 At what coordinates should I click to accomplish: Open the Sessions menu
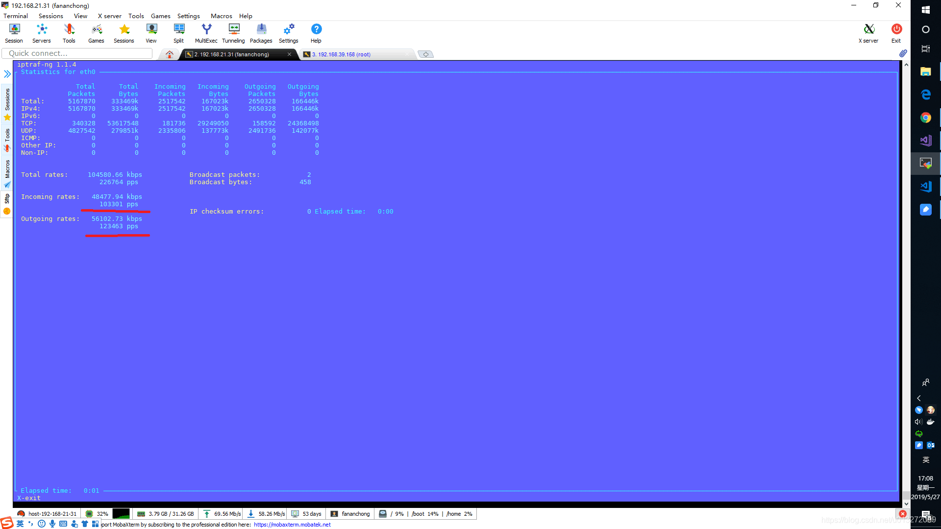[51, 16]
